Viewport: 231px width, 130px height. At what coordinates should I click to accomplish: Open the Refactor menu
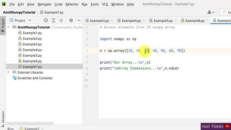(72, 4)
